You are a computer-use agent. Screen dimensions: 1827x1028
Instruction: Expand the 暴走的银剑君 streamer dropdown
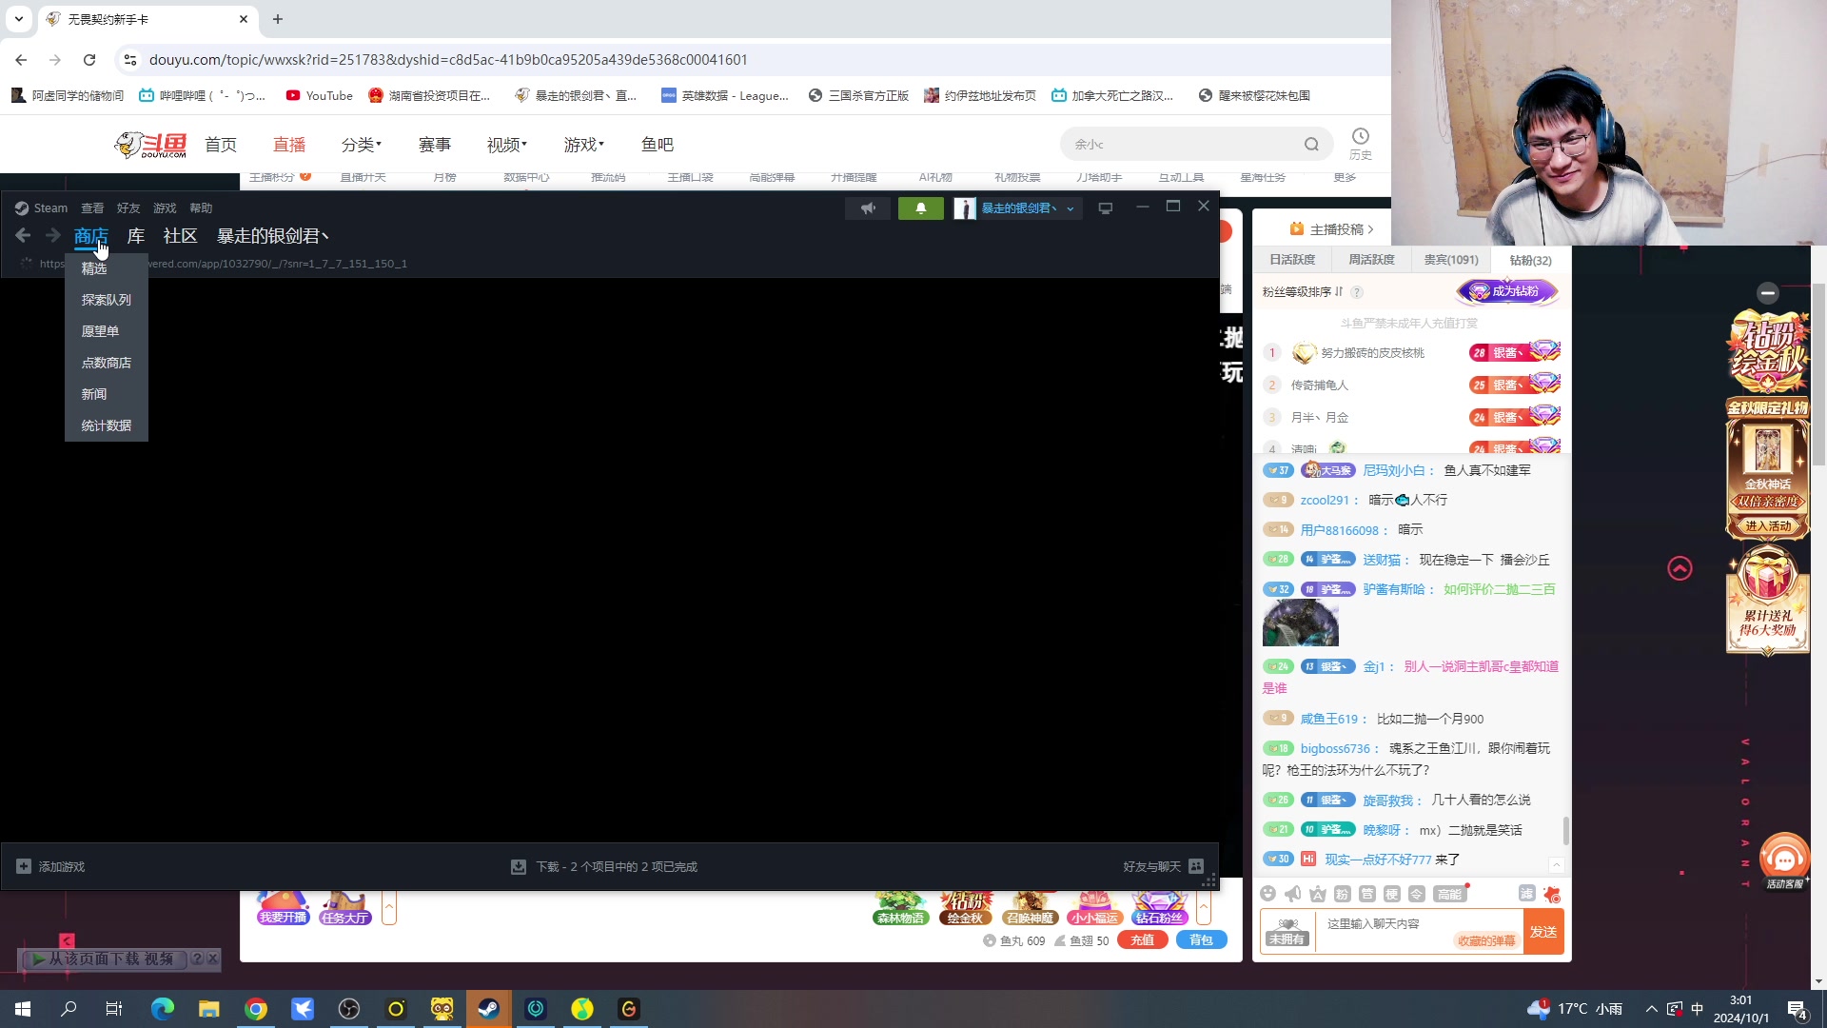[1066, 208]
